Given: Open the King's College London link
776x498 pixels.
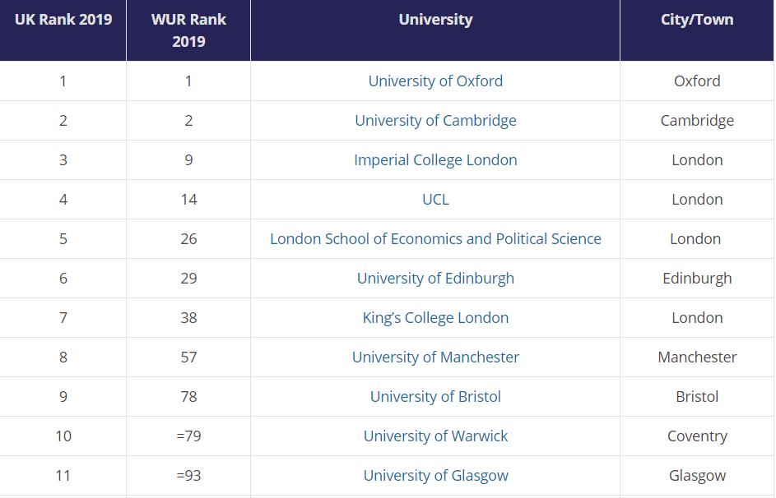Looking at the screenshot, I should click(x=435, y=318).
